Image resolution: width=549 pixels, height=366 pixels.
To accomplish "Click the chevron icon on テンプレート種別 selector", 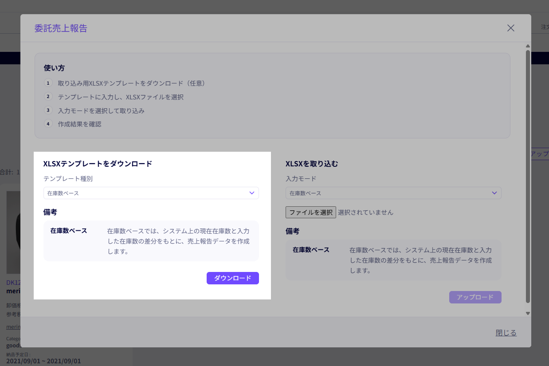I will coord(251,193).
